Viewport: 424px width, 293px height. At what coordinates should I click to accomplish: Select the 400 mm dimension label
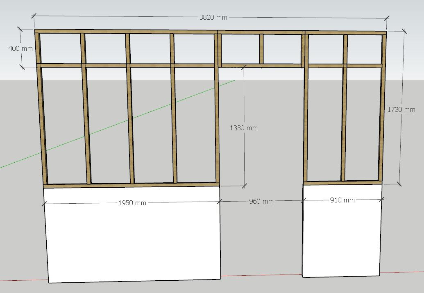[x=20, y=48]
